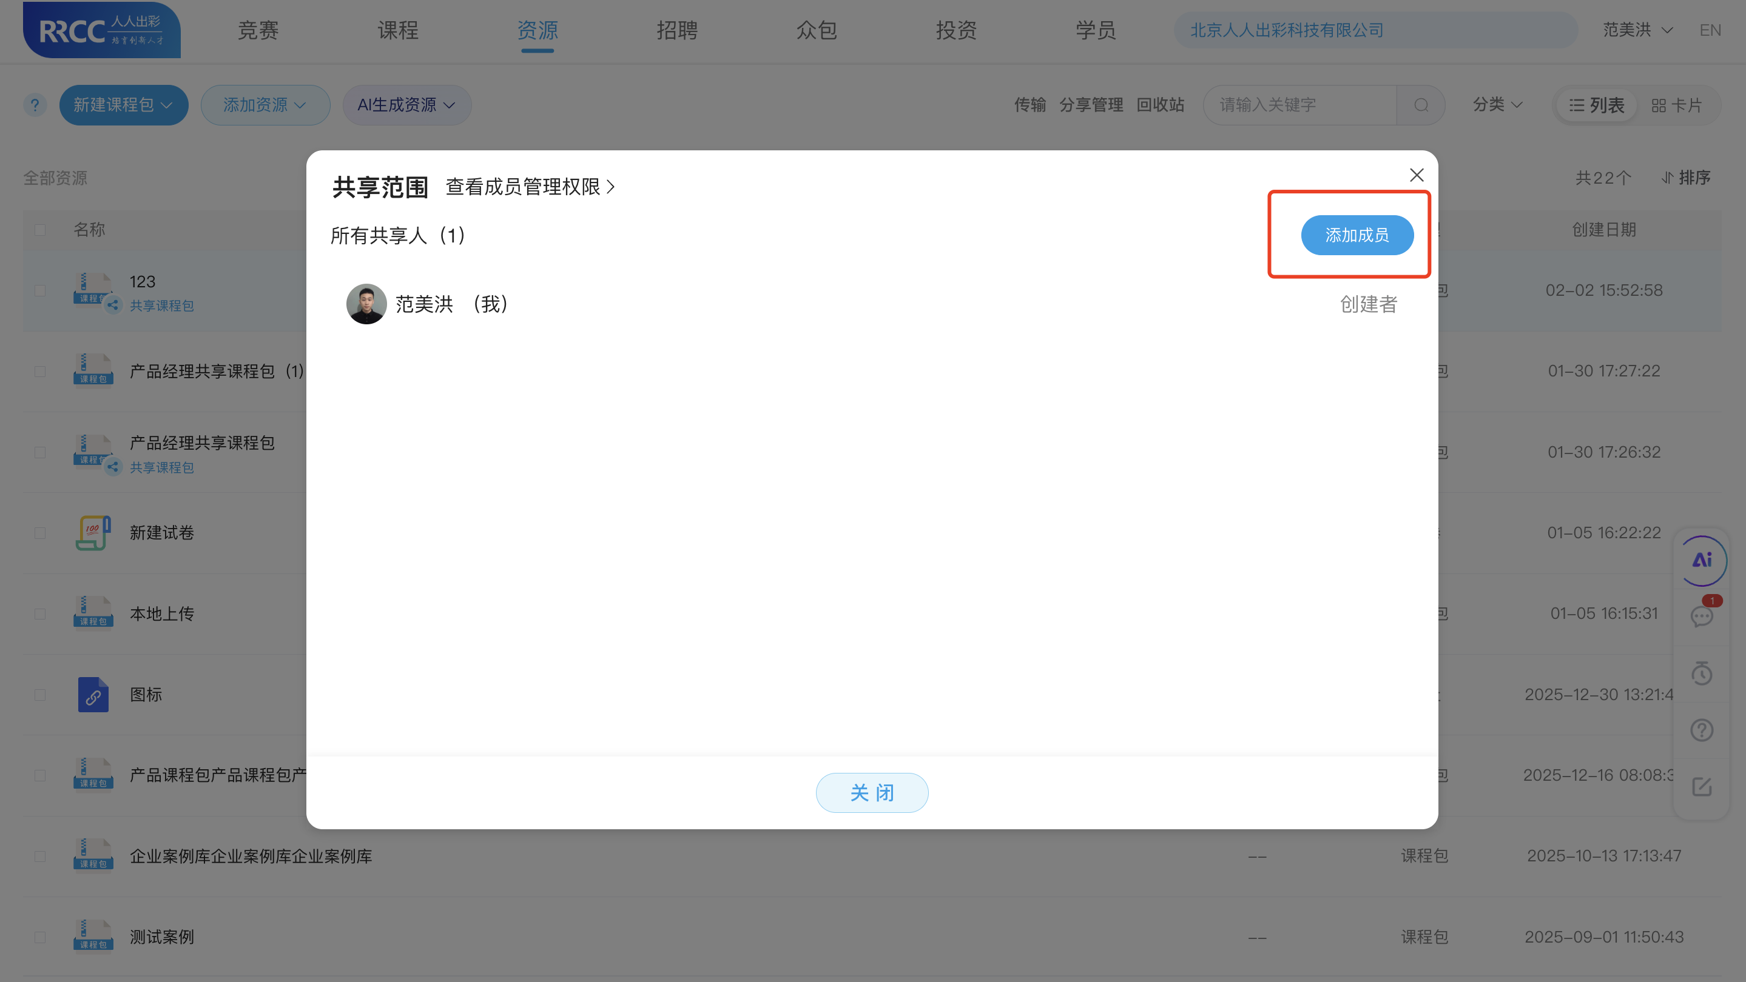The width and height of the screenshot is (1746, 982).
Task: Open the help question-mark icon
Action: 1702,729
